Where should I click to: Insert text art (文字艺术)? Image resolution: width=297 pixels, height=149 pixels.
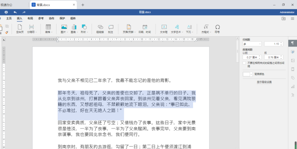(x=177, y=29)
